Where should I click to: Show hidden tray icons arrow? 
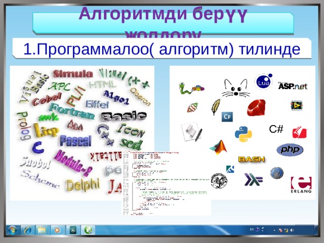[x=274, y=230]
